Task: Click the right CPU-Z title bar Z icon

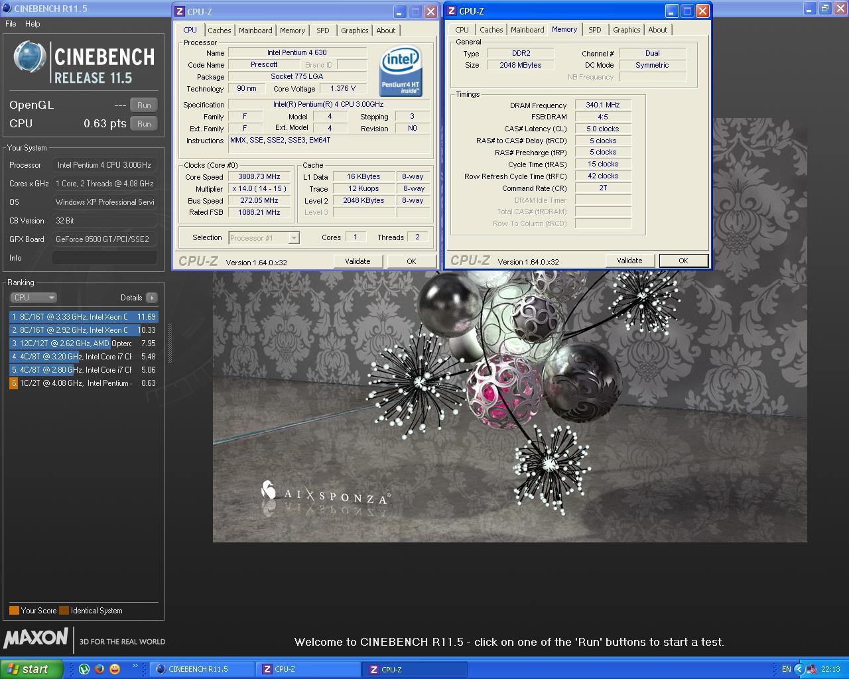Action: pos(452,11)
